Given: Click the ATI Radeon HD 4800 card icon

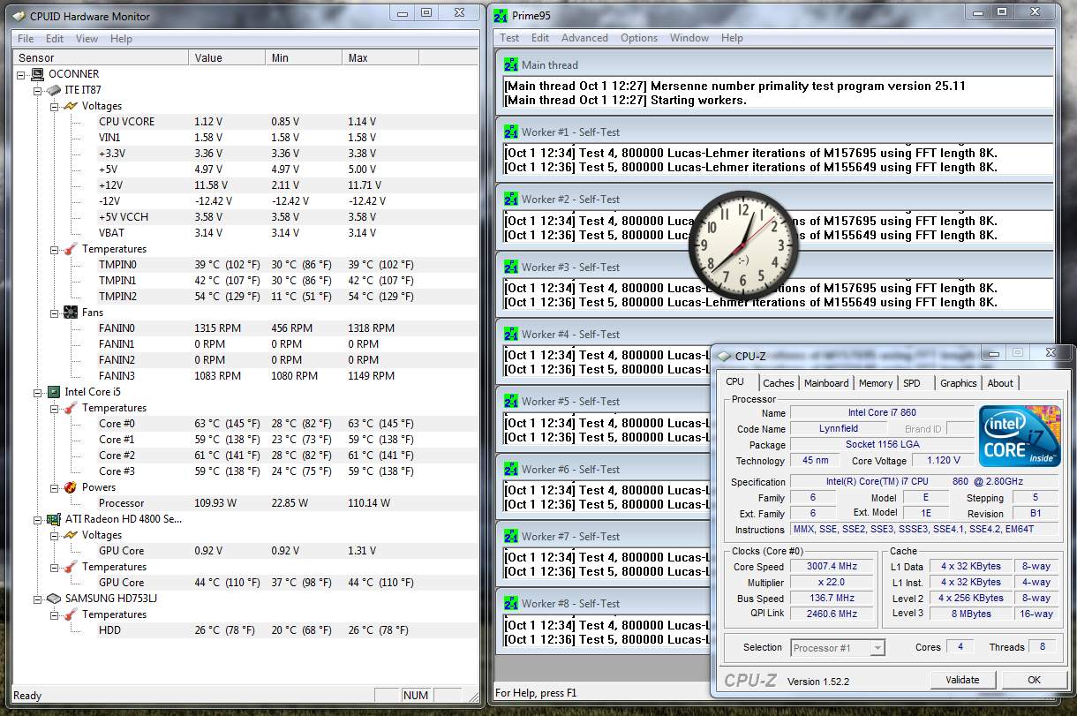Looking at the screenshot, I should (x=53, y=519).
